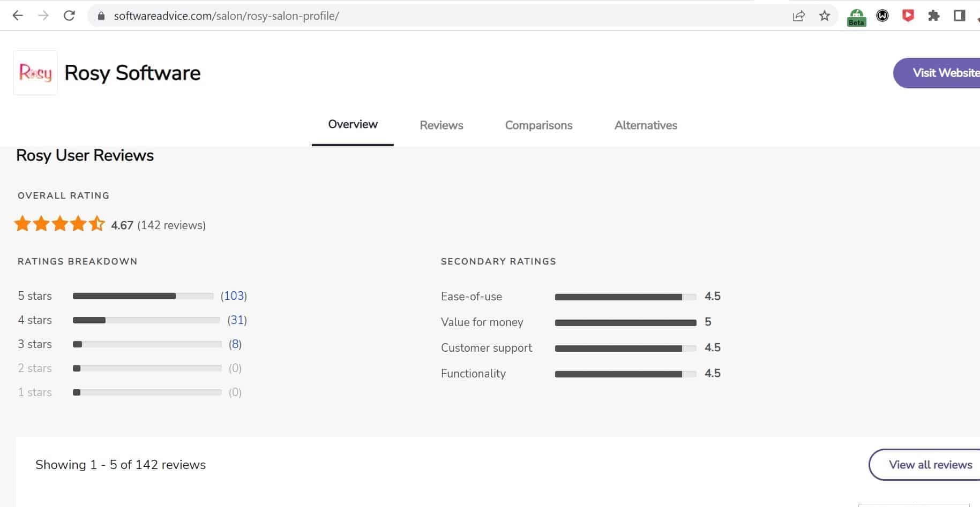Click the SECONDARY RATINGS label
Screen dimensions: 980x507
tap(498, 261)
